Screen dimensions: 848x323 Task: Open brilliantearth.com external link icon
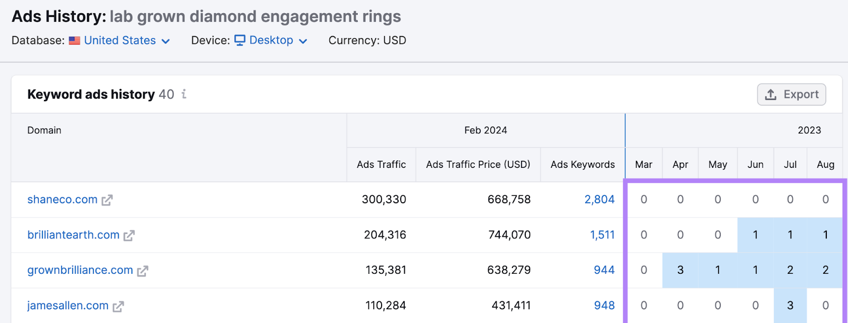point(129,236)
